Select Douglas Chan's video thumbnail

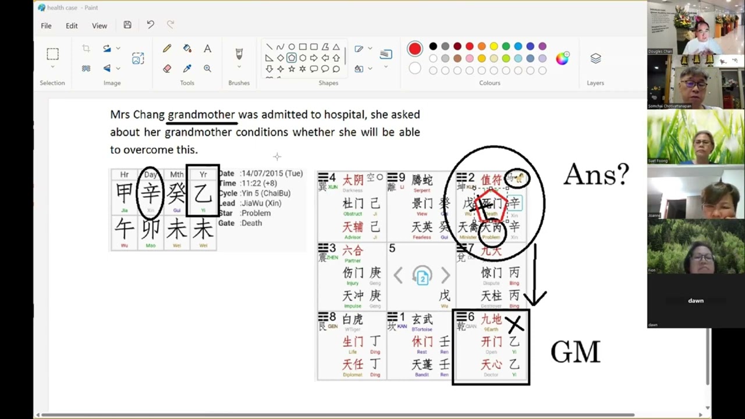(696, 28)
